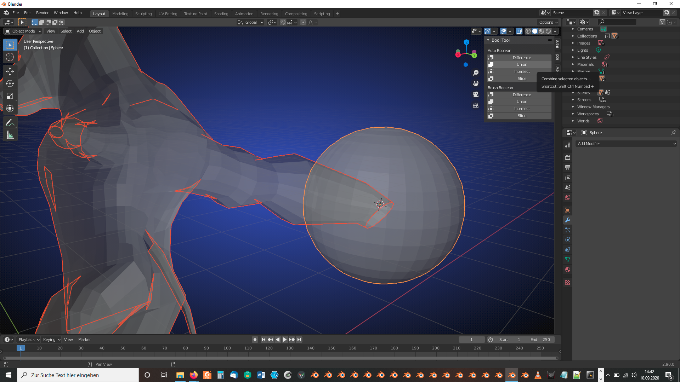
Task: Enable the snapping magnet toggle in header
Action: tap(283, 22)
